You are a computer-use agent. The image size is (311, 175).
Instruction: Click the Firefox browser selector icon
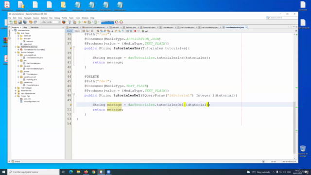64,22
